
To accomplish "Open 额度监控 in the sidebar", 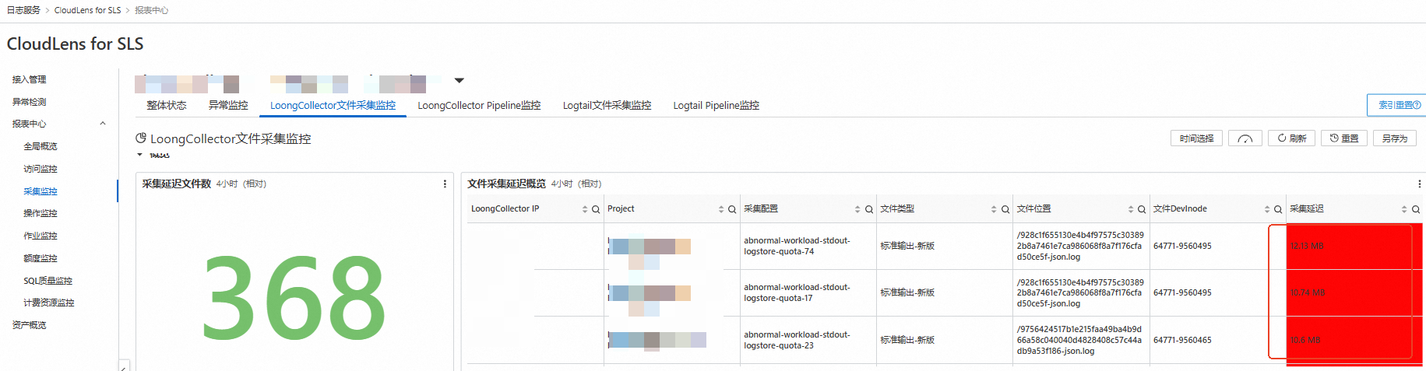I will pyautogui.click(x=40, y=258).
